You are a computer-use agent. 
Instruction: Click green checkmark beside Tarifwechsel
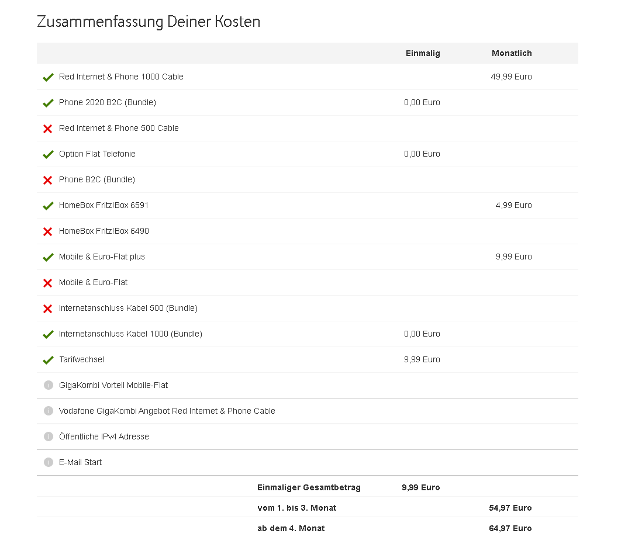click(48, 360)
